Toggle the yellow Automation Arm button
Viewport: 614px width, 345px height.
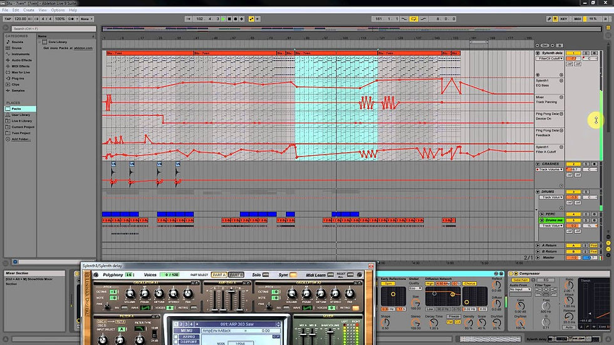coord(251,19)
